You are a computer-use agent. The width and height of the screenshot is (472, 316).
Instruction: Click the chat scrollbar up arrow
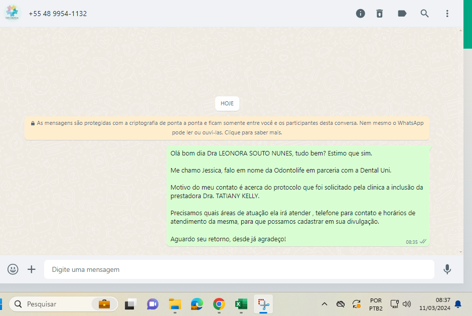click(x=460, y=31)
